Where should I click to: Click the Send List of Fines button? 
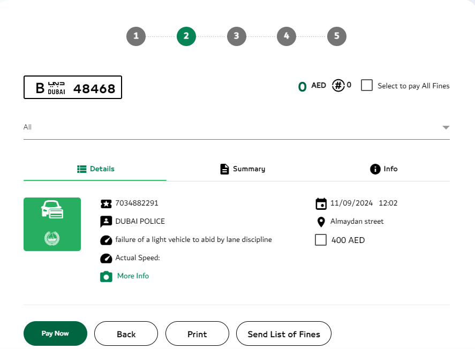284,334
